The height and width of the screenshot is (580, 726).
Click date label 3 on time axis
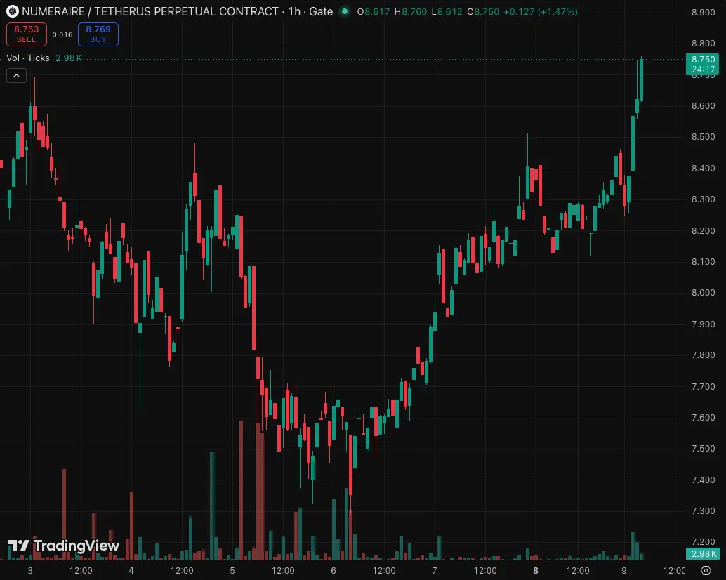pos(30,571)
